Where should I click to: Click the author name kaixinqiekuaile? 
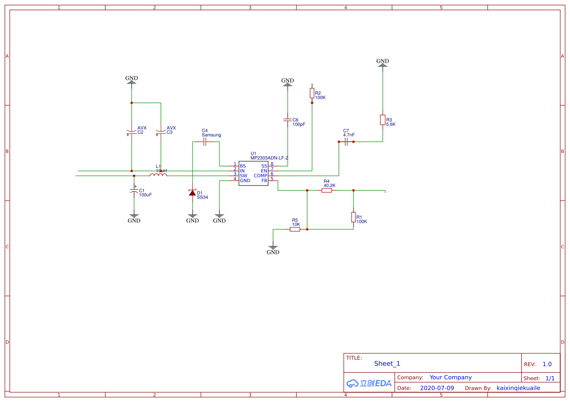point(518,388)
